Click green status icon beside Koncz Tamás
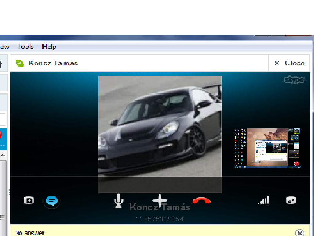Image resolution: width=314 pixels, height=236 pixels. [20, 63]
